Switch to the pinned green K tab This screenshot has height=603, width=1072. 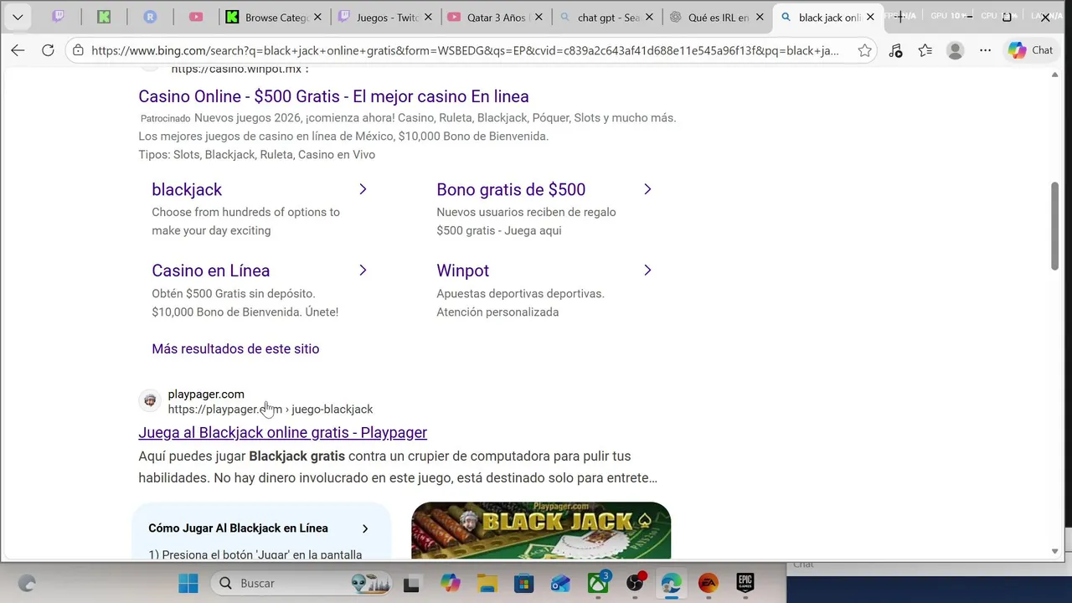click(104, 17)
